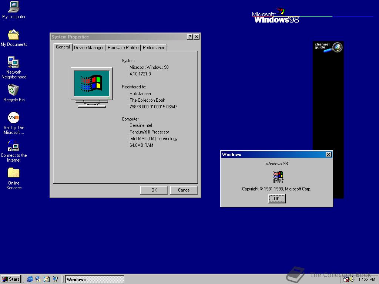Click the monitor image in System Properties
Viewport: 379px width, 284px height.
(92, 87)
